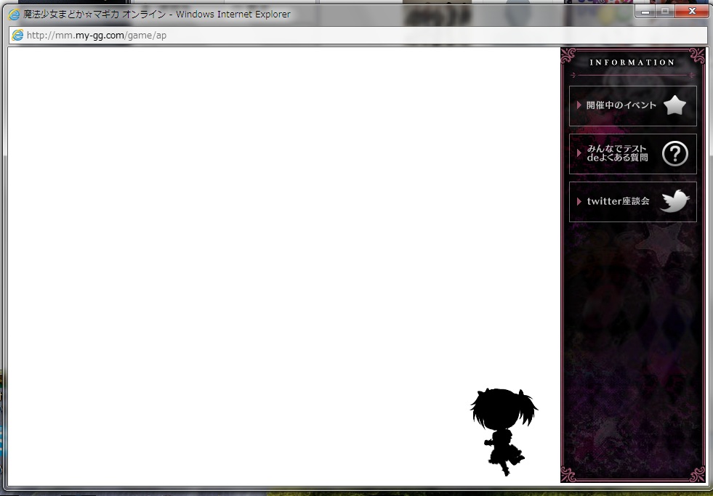Click the Internet Explorer icon in address bar
The width and height of the screenshot is (713, 496).
[17, 35]
